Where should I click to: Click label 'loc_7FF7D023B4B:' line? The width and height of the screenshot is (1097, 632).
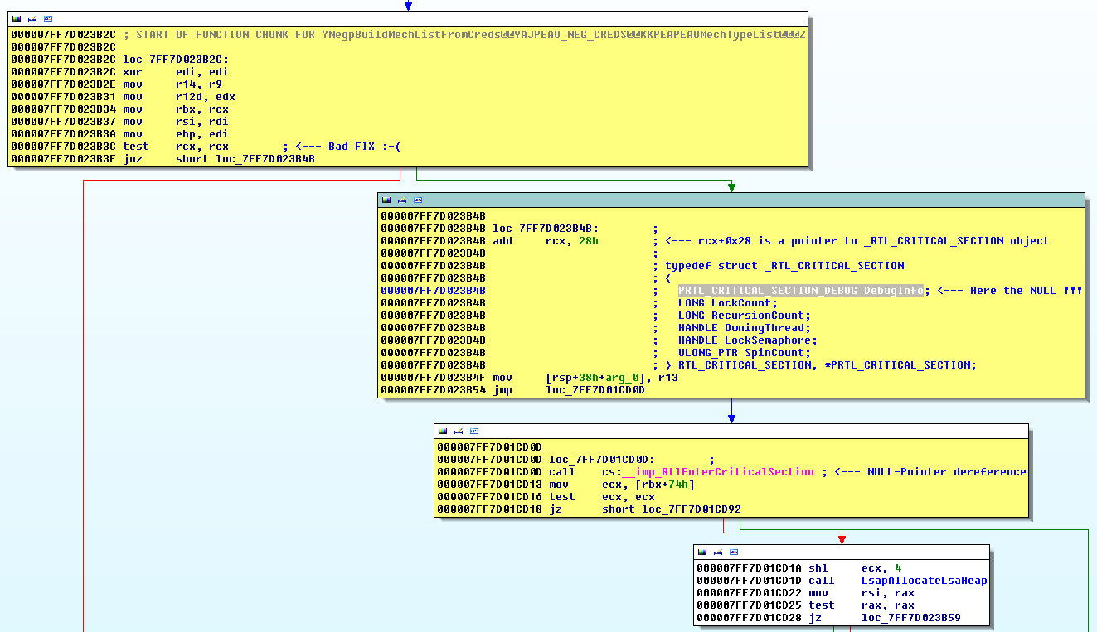click(546, 229)
